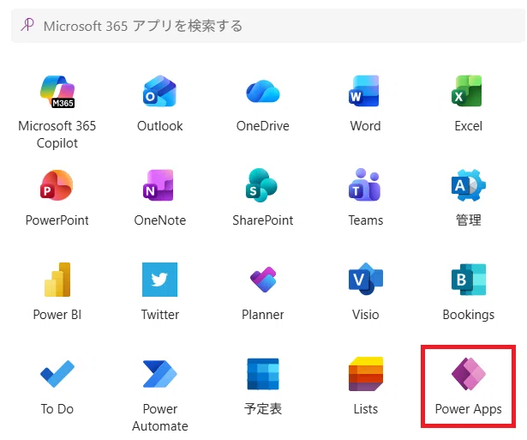The height and width of the screenshot is (440, 527).
Task: Open the SharePoint app icon
Action: coord(261,185)
